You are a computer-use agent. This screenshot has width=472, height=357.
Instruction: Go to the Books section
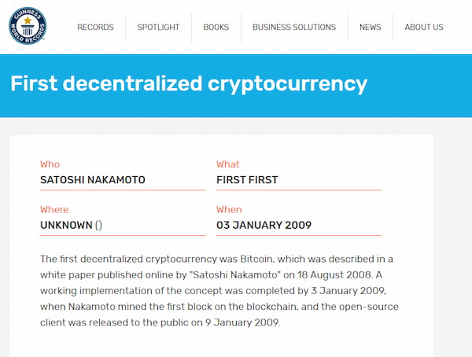click(216, 27)
